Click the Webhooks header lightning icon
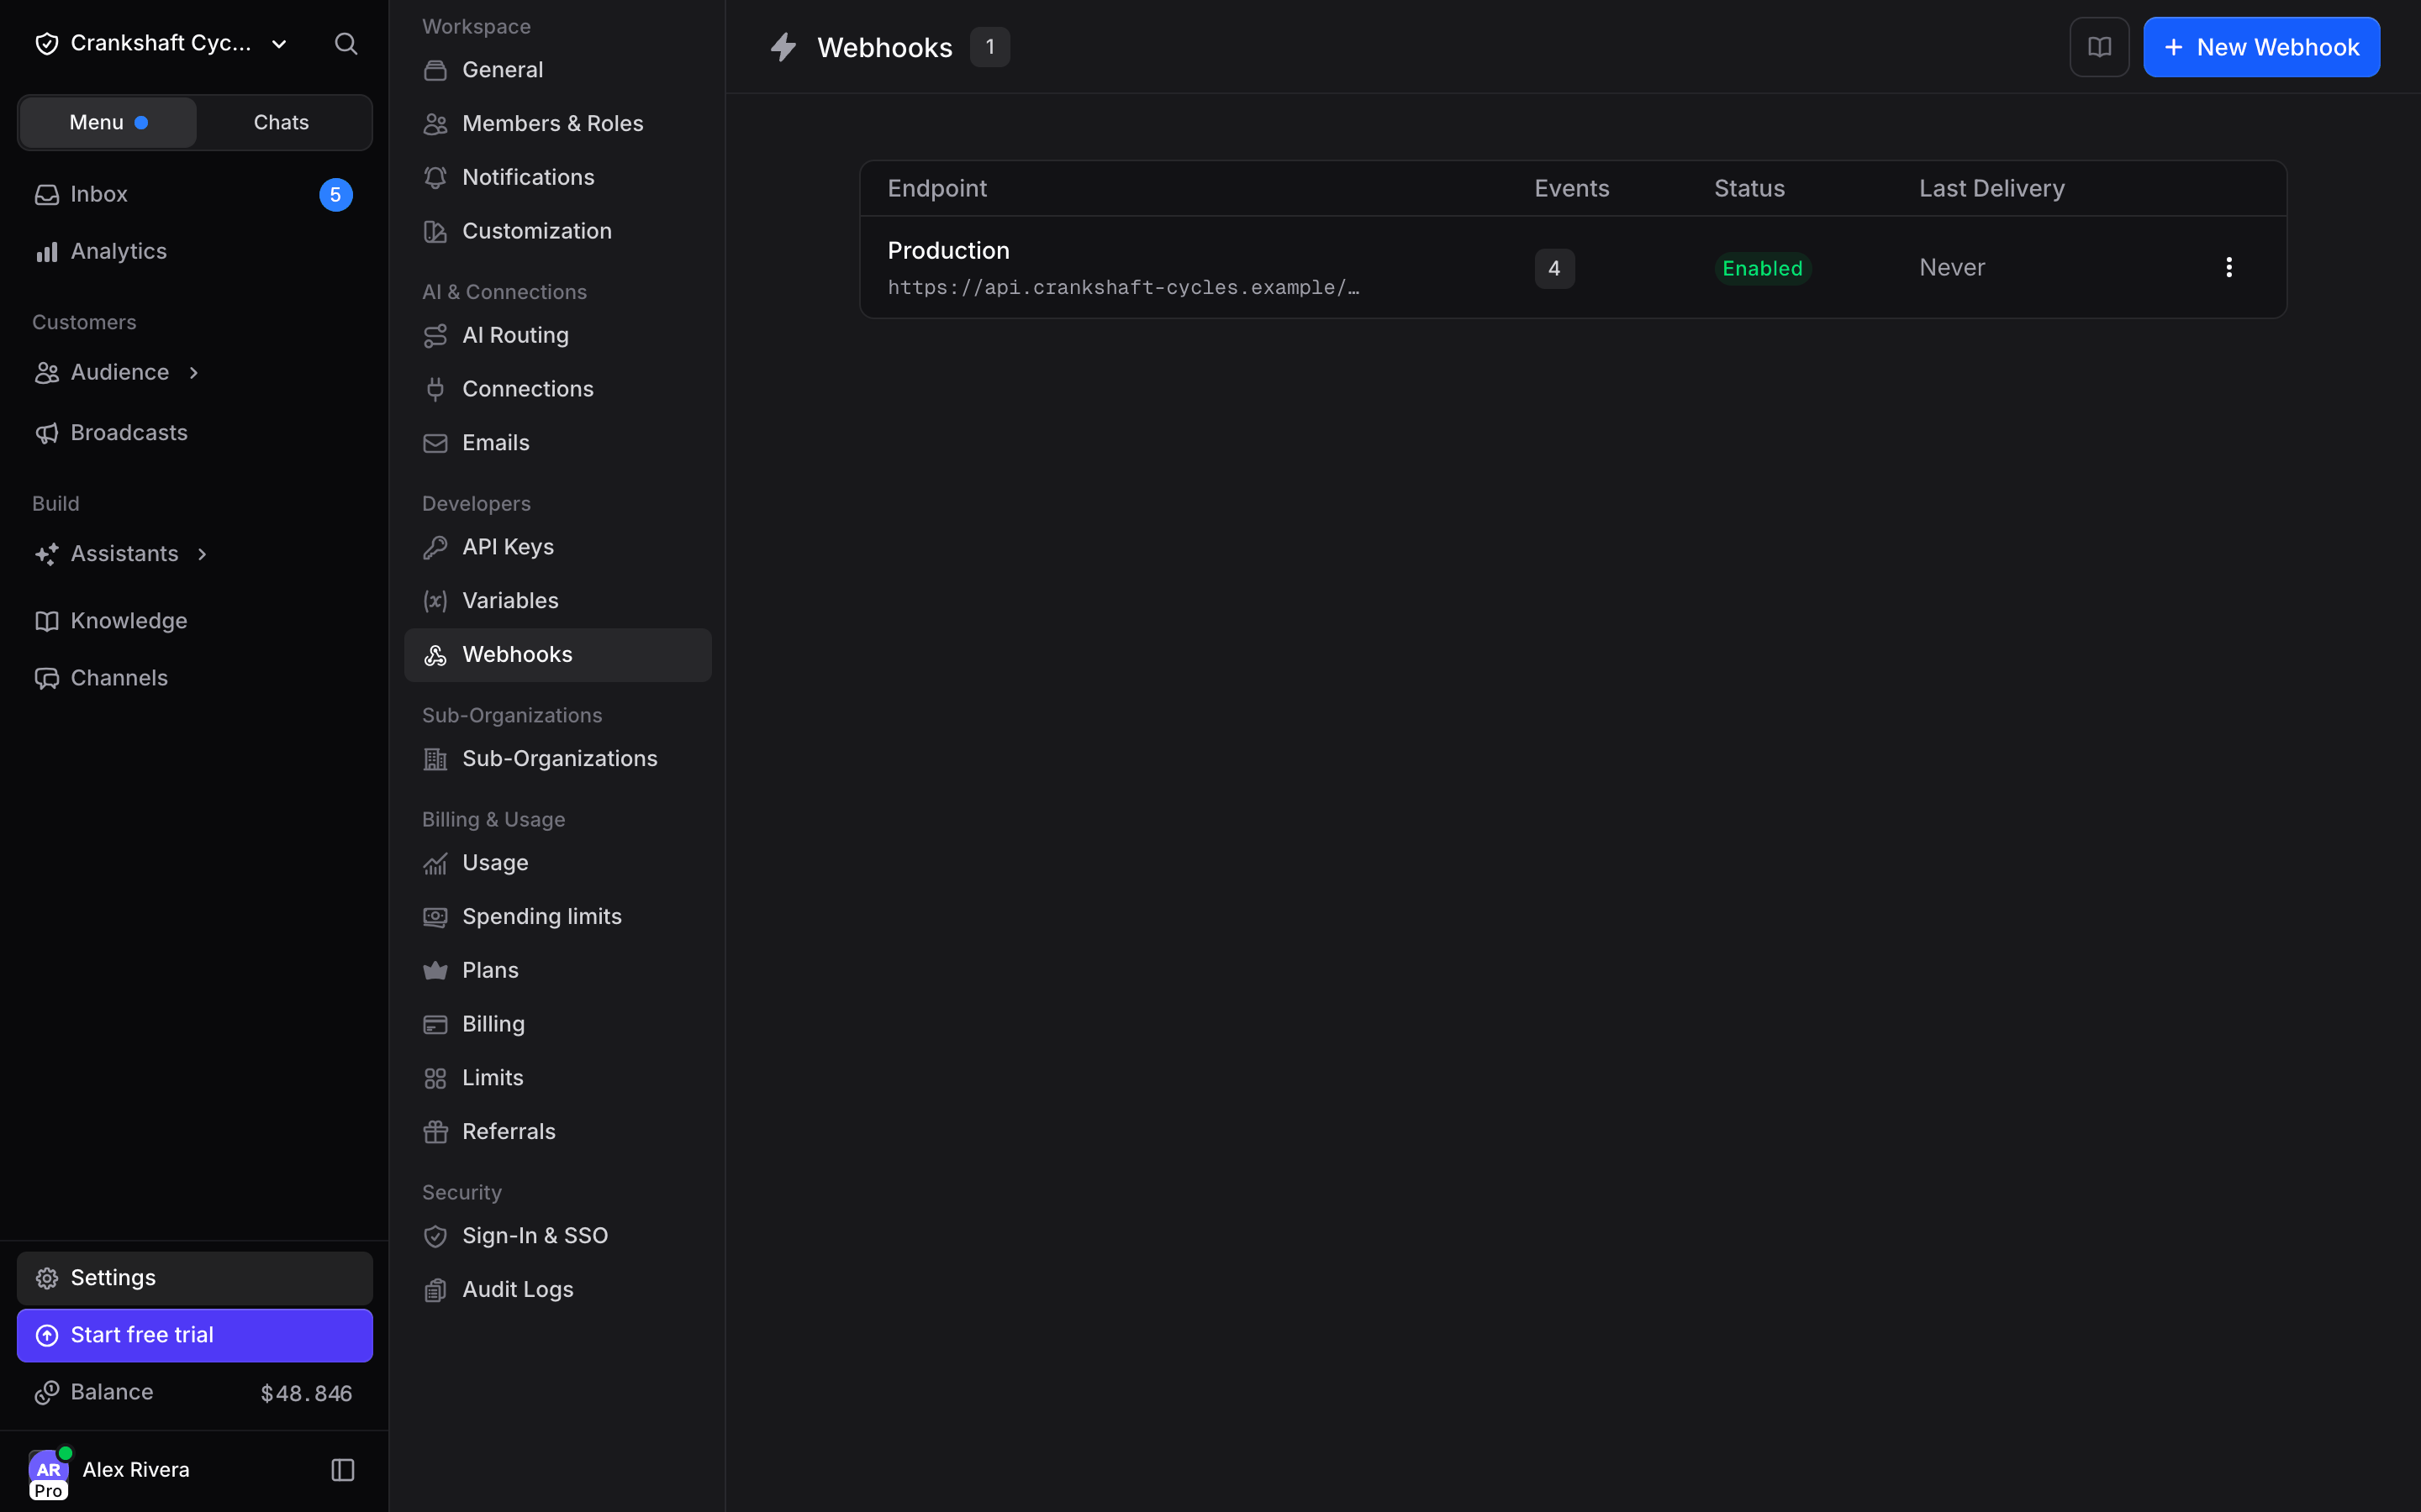The image size is (2421, 1512). point(783,47)
